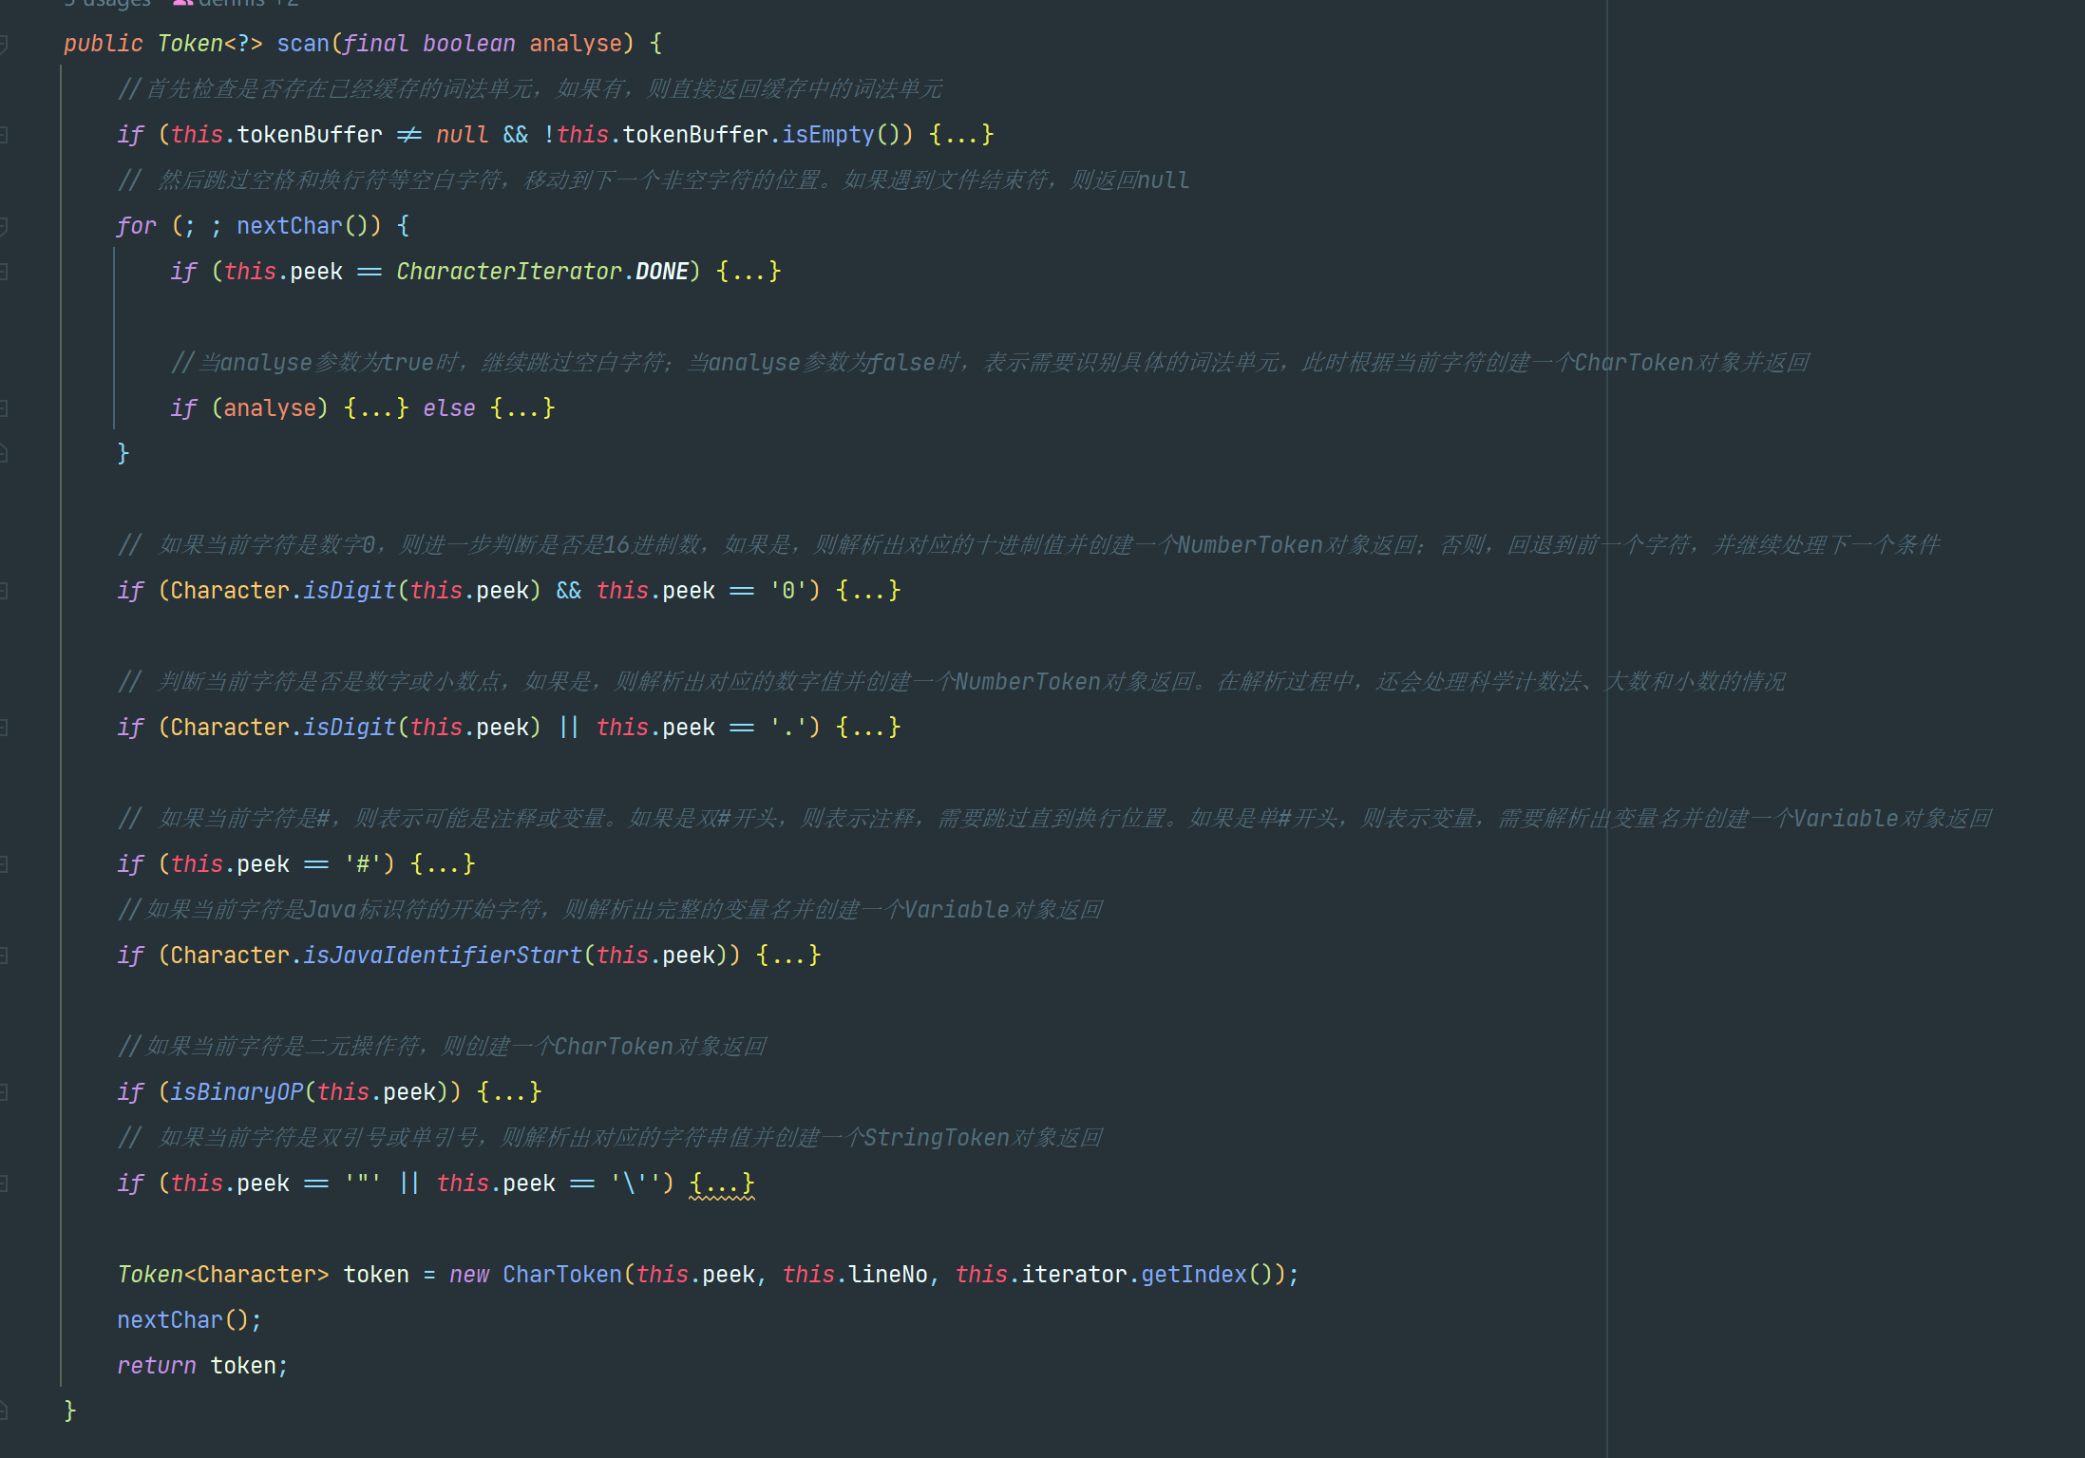Place cursor on the return token statement

click(x=202, y=1365)
